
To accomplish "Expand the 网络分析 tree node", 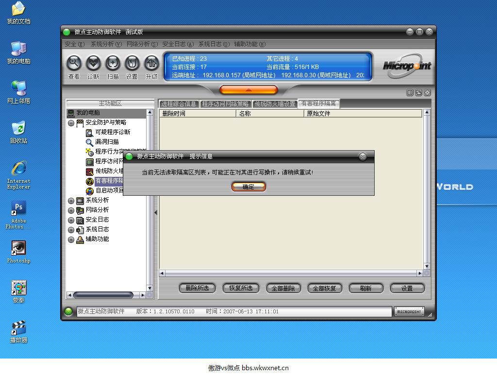I will (x=71, y=210).
